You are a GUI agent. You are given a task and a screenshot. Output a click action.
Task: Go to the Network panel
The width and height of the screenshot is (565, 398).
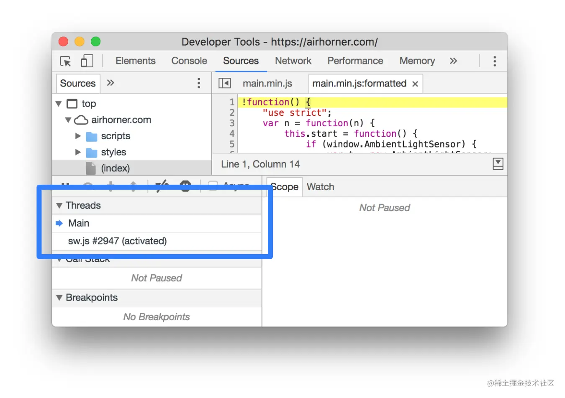pyautogui.click(x=293, y=61)
